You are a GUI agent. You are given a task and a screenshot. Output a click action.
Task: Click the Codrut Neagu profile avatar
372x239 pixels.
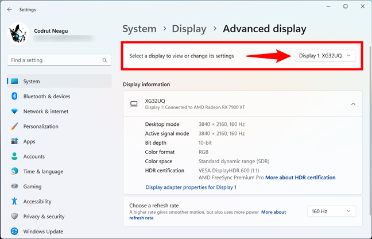coord(18,33)
